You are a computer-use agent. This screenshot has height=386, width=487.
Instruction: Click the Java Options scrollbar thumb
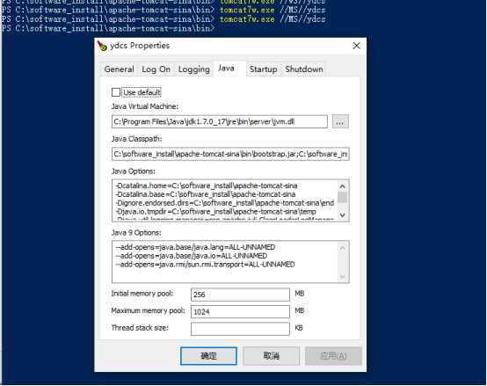tap(343, 198)
